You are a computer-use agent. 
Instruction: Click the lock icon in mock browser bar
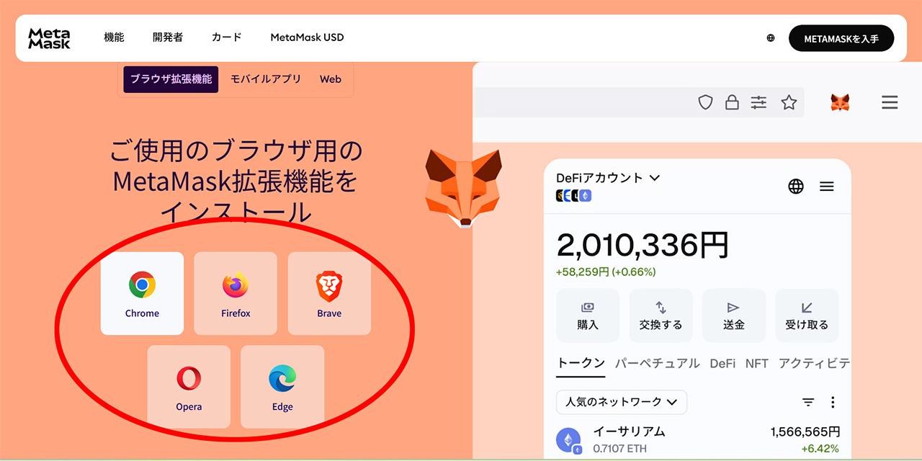(x=732, y=102)
